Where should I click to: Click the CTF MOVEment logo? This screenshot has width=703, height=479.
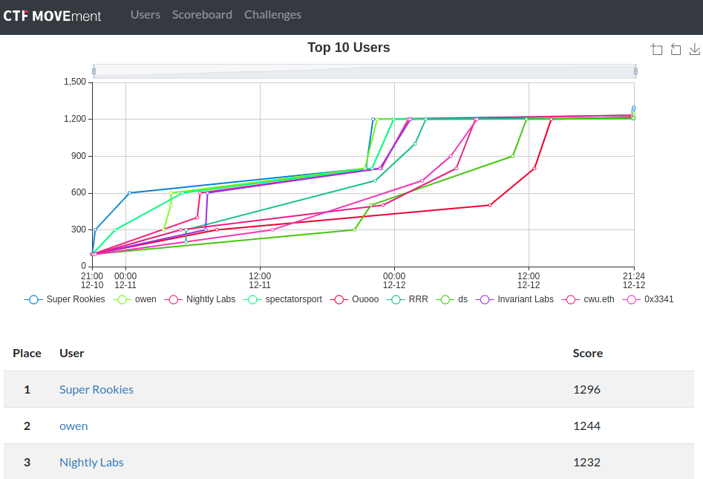pos(52,15)
